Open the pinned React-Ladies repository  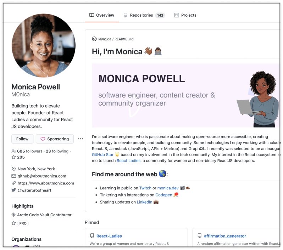(x=109, y=236)
